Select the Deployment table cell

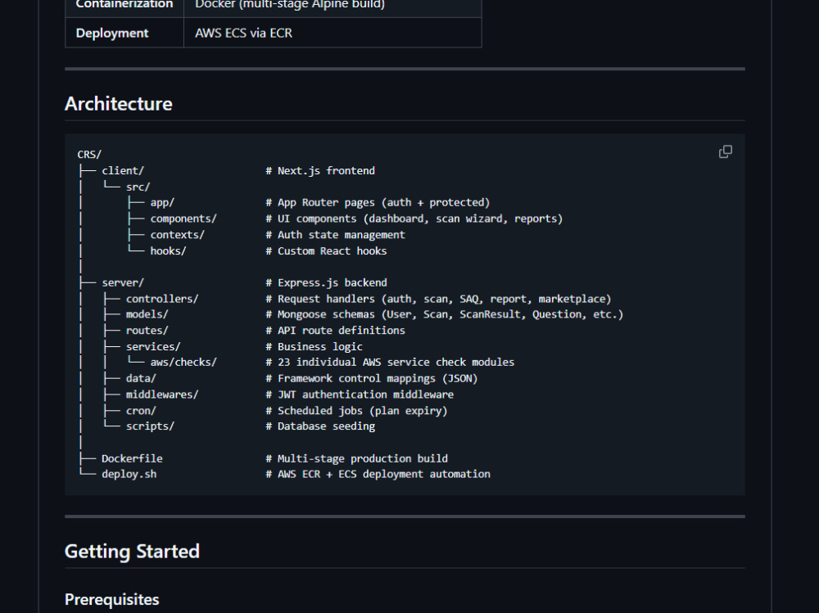[x=124, y=33]
